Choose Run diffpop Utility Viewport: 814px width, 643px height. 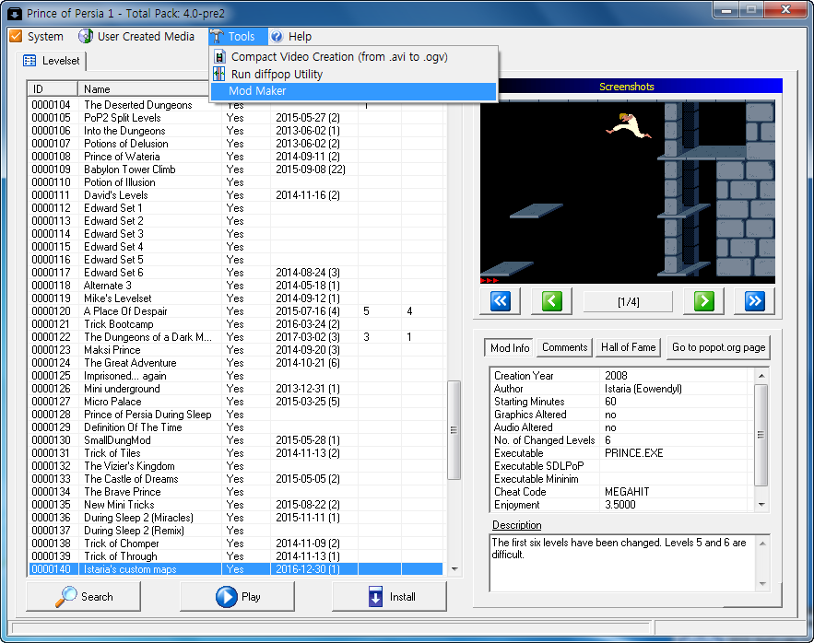click(353, 74)
